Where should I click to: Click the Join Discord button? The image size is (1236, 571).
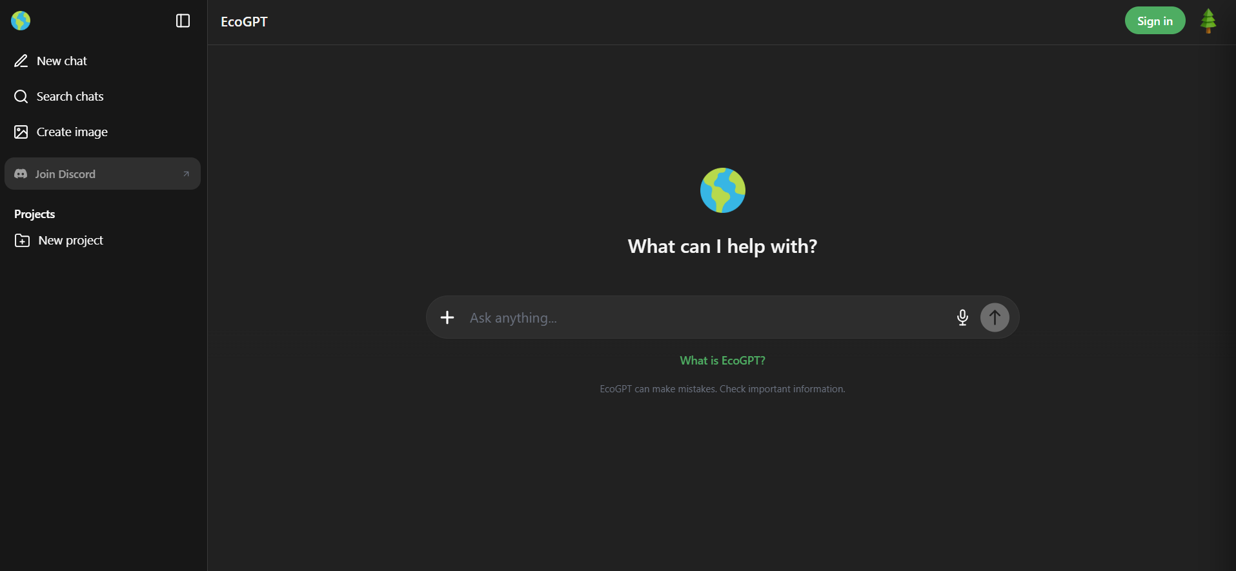103,174
